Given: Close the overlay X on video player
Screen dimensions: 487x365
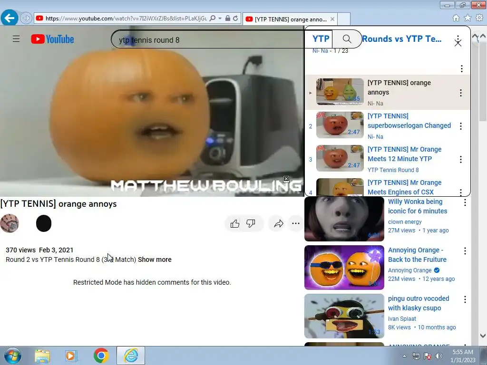Looking at the screenshot, I should pos(286,179).
